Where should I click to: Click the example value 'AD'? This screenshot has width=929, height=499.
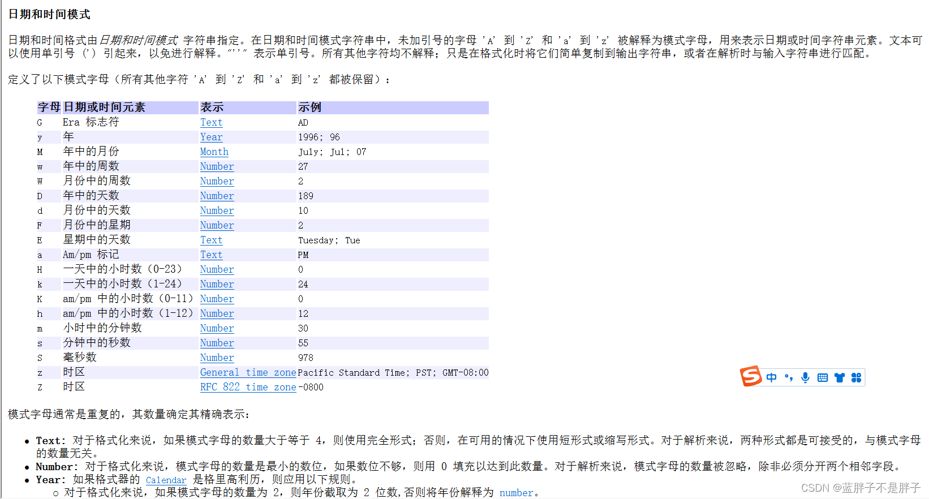coord(303,122)
